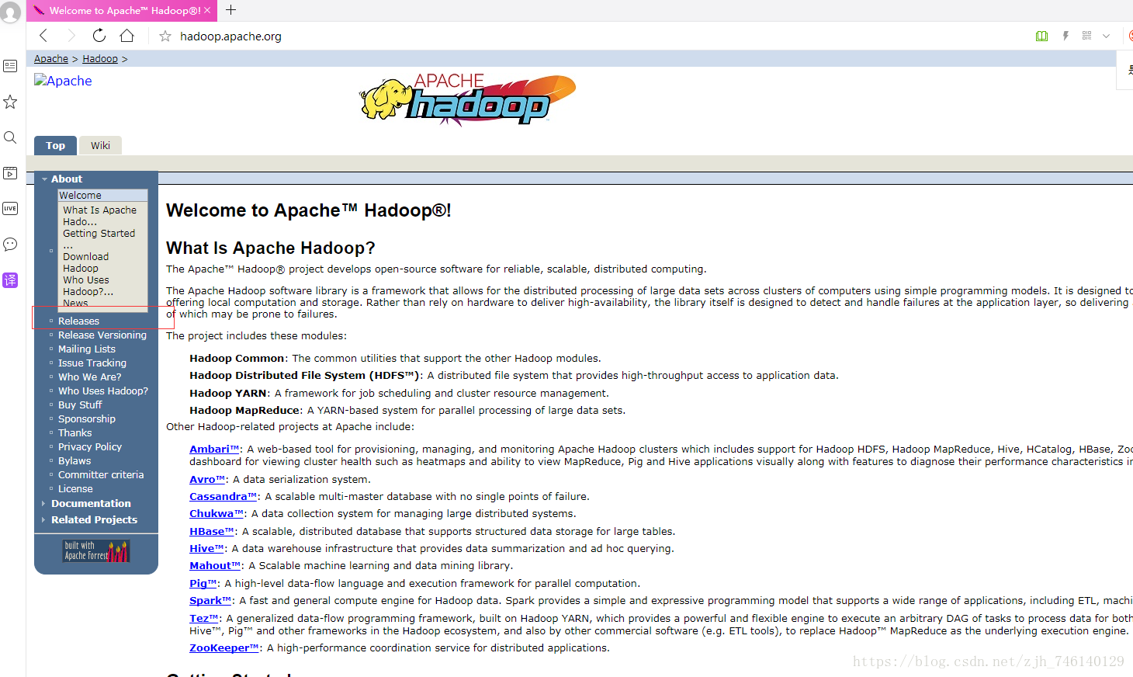1133x677 pixels.
Task: Open the Mahout project link
Action: point(215,565)
